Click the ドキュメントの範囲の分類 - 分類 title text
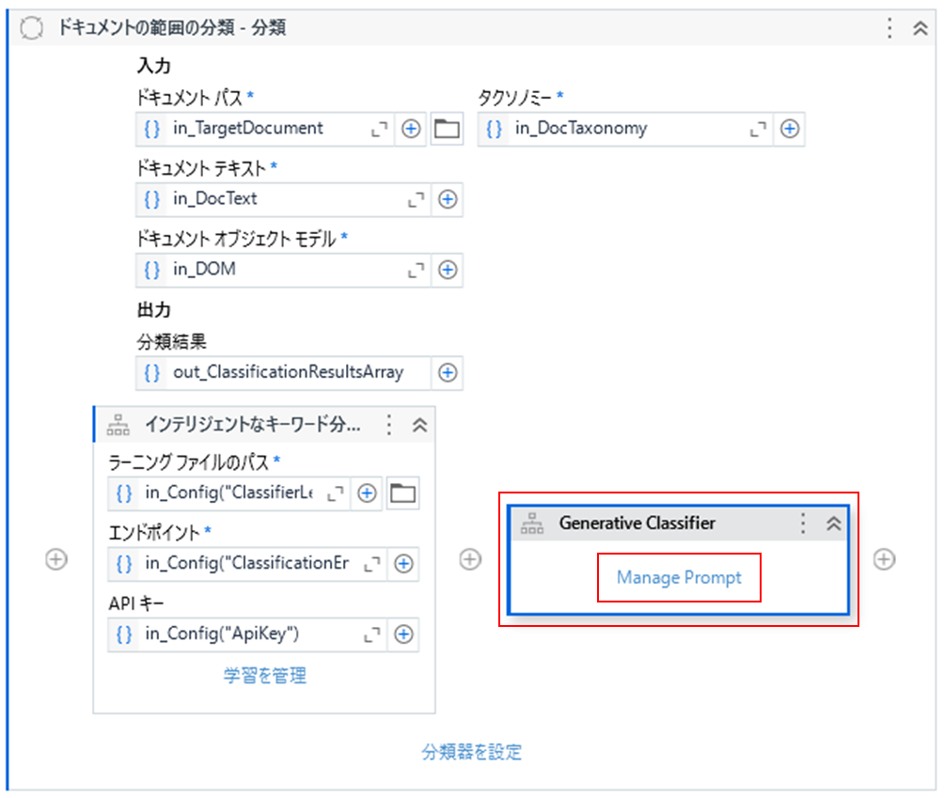The width and height of the screenshot is (944, 798). click(172, 27)
